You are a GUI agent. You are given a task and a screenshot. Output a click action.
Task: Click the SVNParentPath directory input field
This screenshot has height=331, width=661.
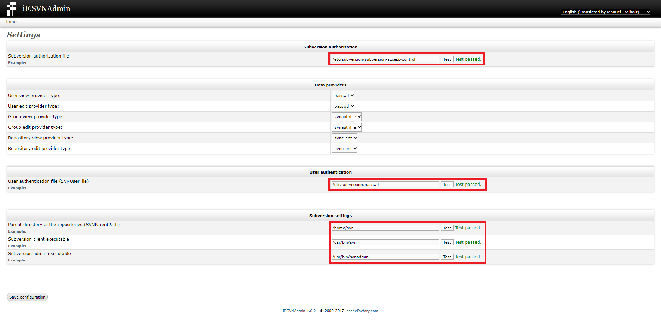pyautogui.click(x=385, y=228)
